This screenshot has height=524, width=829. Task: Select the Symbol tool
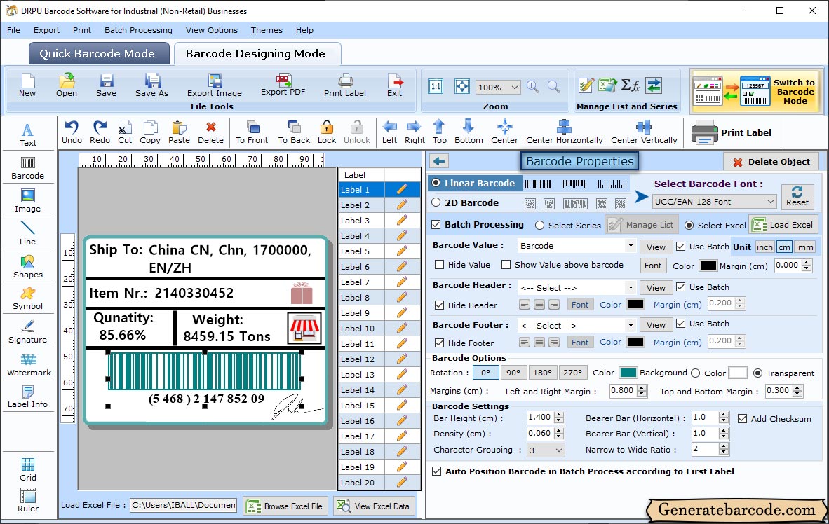(x=27, y=298)
